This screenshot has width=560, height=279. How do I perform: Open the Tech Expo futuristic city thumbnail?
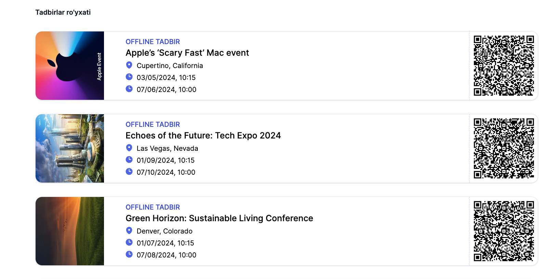70,148
